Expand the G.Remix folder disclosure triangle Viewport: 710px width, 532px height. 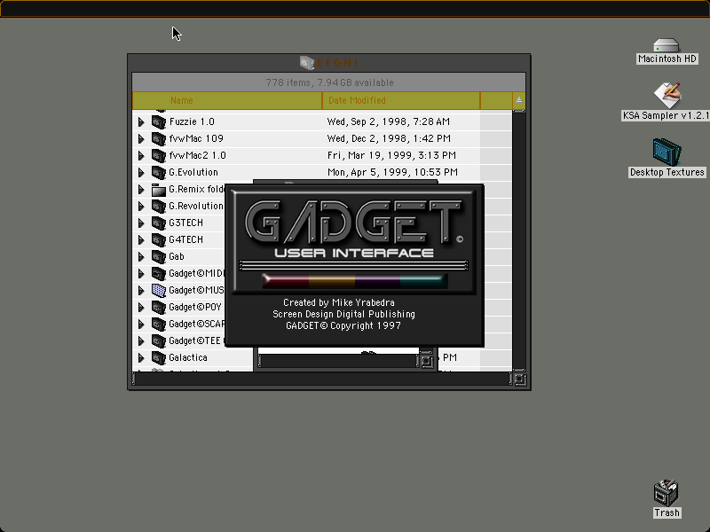coord(141,189)
